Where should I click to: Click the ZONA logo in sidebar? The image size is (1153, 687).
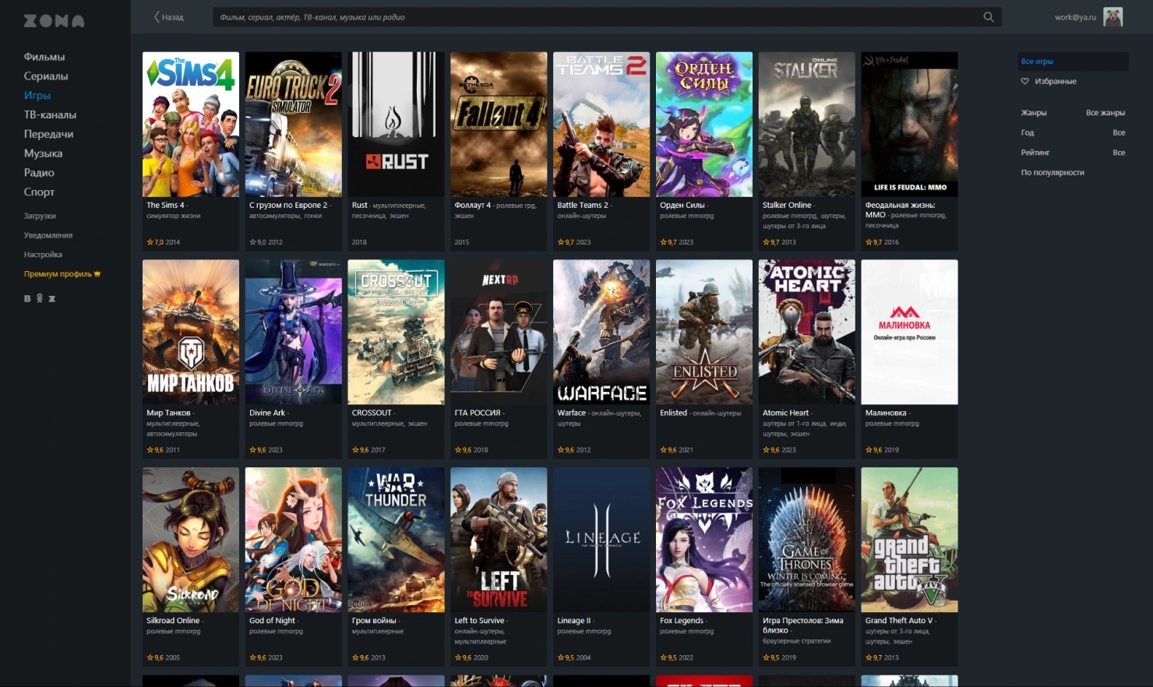pos(54,21)
